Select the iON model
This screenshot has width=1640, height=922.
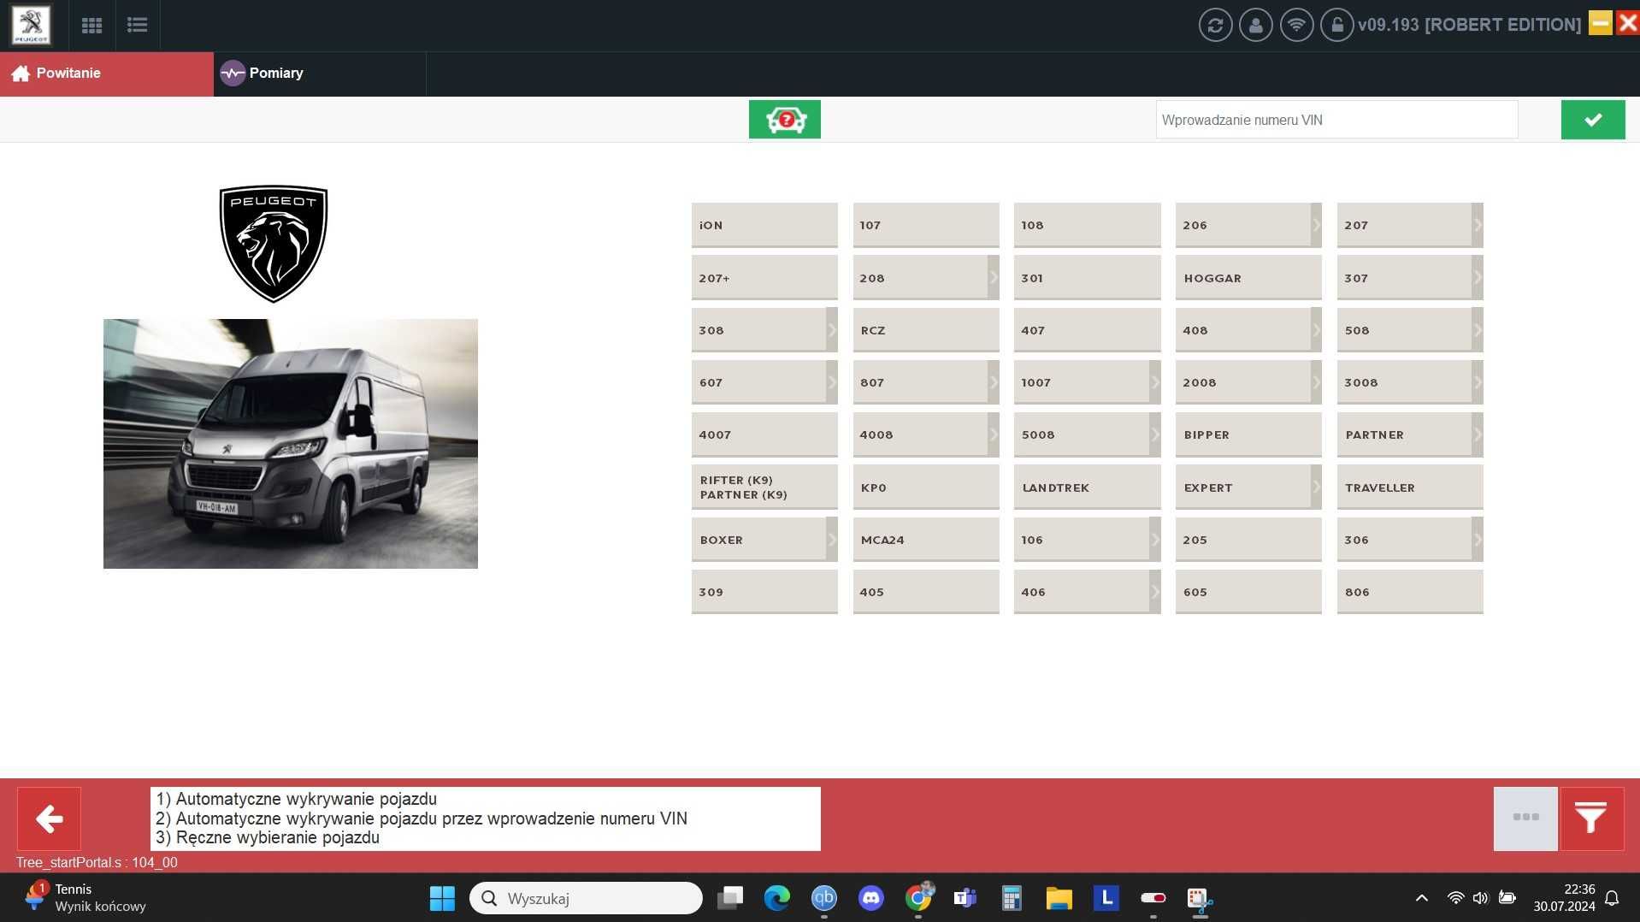[764, 225]
